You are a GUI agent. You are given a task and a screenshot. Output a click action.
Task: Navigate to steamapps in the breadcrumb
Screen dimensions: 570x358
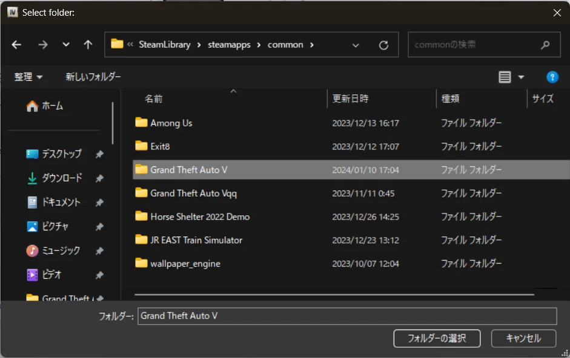coord(229,45)
